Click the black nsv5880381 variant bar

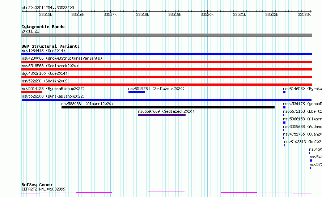pyautogui.click(x=168, y=107)
